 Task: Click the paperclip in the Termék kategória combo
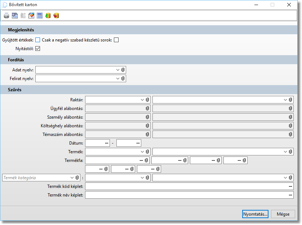point(77,178)
